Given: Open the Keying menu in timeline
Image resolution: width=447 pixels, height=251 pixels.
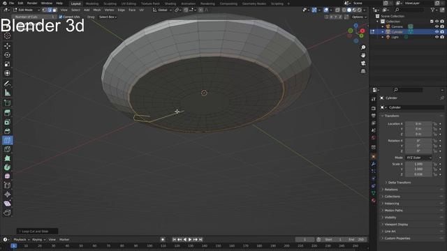Looking at the screenshot, I should (38, 240).
